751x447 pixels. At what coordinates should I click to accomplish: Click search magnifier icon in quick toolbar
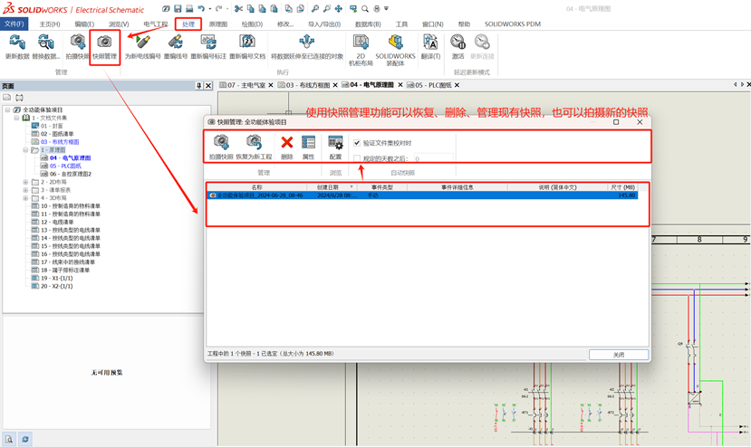365,9
